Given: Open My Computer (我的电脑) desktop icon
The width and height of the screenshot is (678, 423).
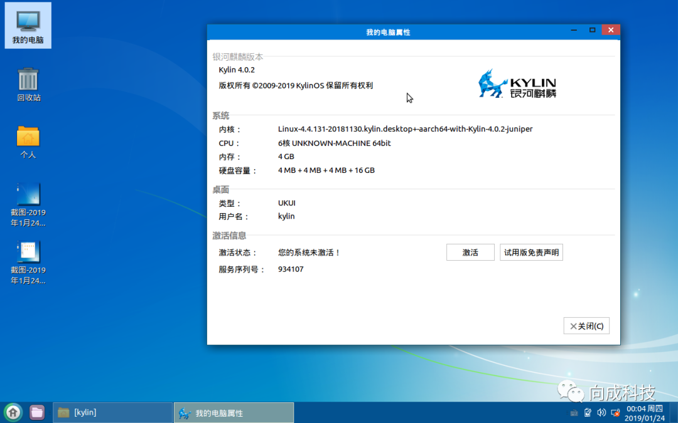Looking at the screenshot, I should (28, 25).
